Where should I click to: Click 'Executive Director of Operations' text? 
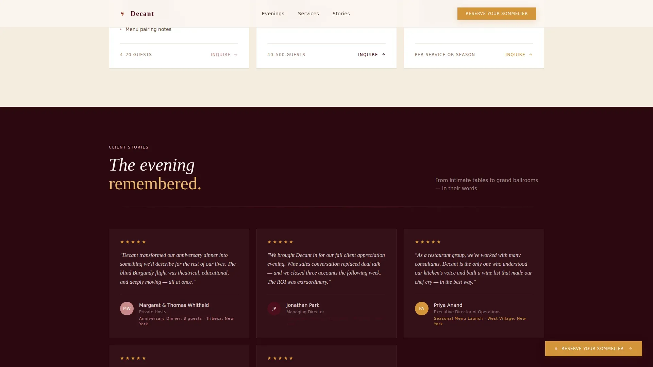pyautogui.click(x=467, y=312)
